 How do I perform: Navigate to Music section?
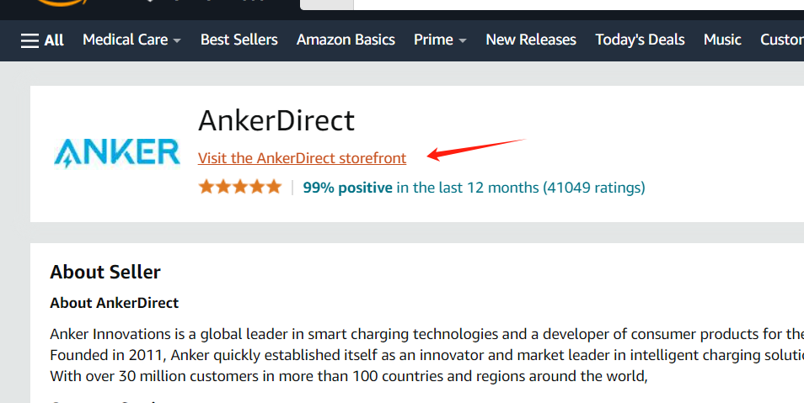(x=722, y=40)
